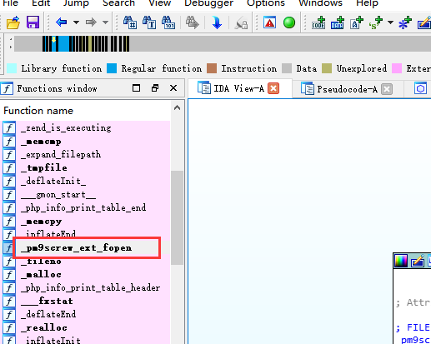Screen dimensions: 431x344
Task: Convert to data with the DATA plus icon
Action: point(338,22)
